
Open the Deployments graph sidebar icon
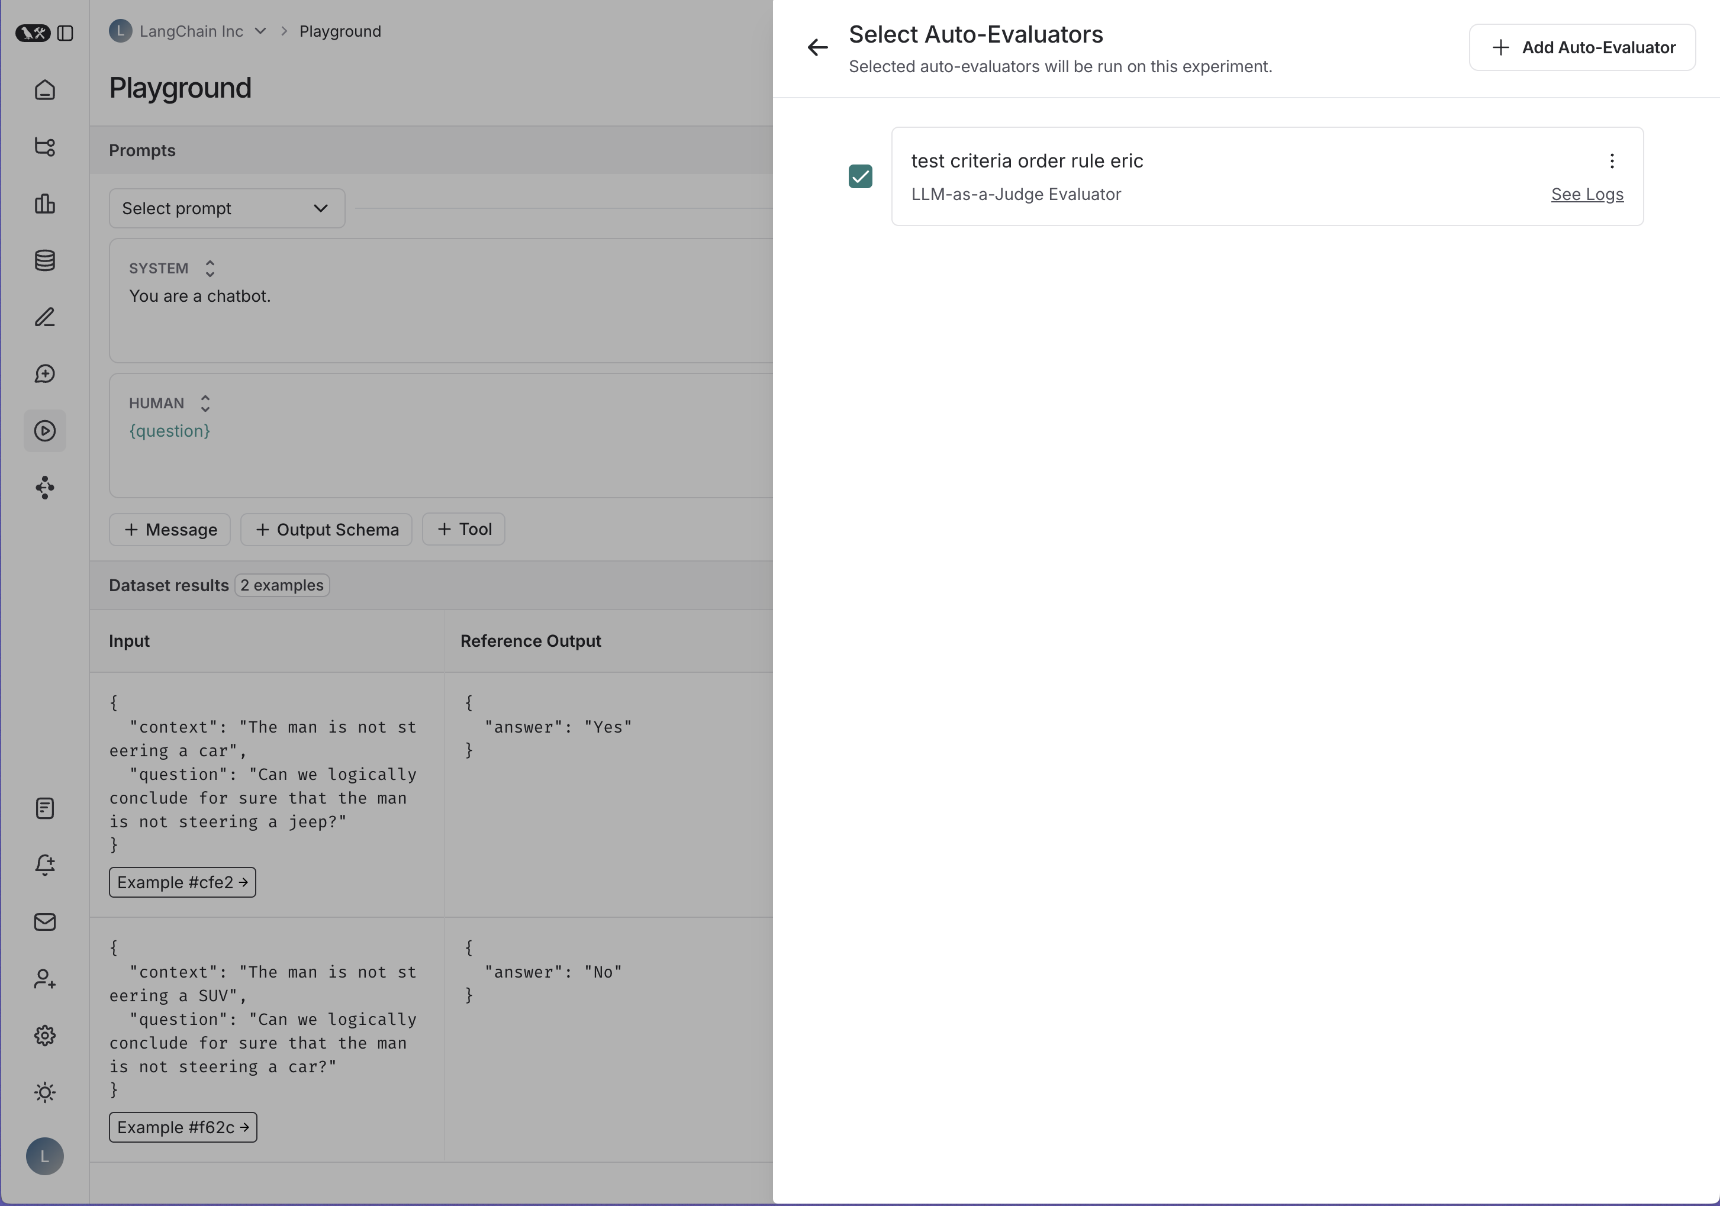click(x=45, y=488)
